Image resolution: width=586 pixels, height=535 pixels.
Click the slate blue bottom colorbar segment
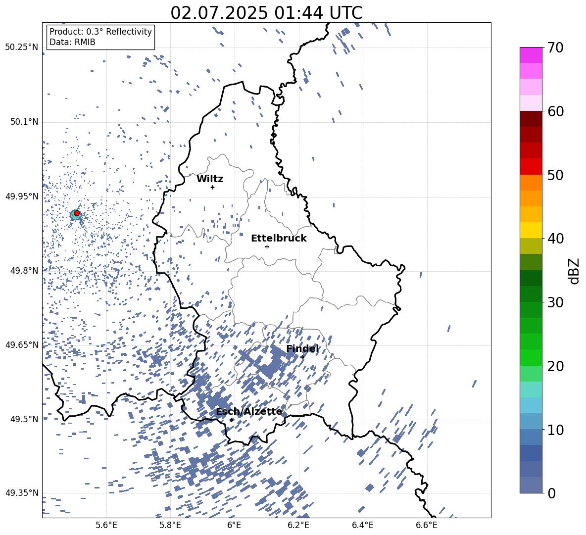tap(531, 485)
